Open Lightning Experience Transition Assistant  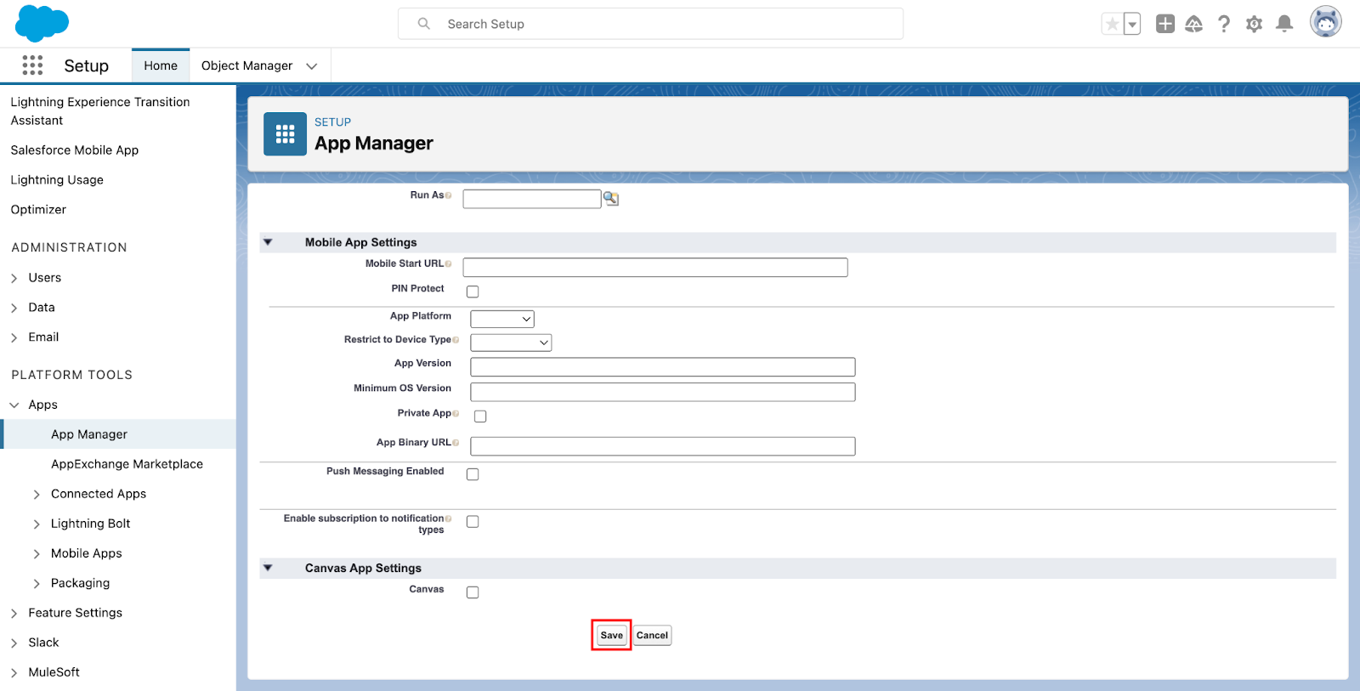100,111
